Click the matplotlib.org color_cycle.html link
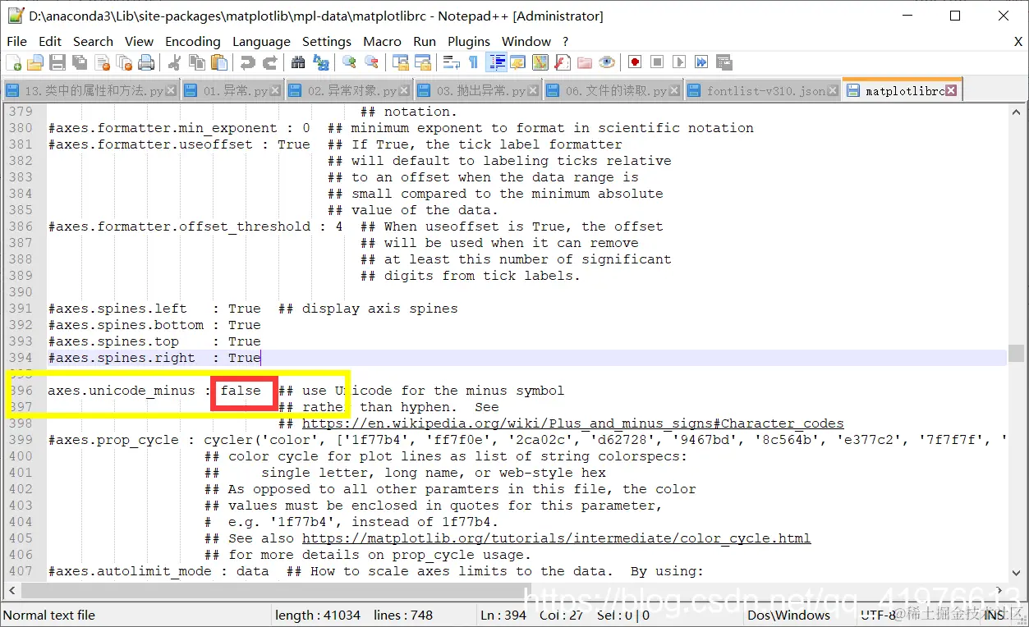The image size is (1029, 627). [557, 538]
